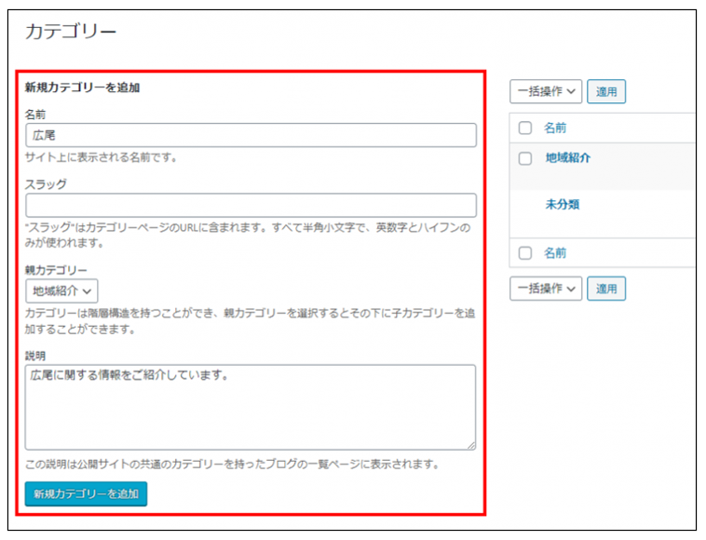Tick the select-all checkbox in table header
The height and width of the screenshot is (540, 706).
tap(525, 128)
